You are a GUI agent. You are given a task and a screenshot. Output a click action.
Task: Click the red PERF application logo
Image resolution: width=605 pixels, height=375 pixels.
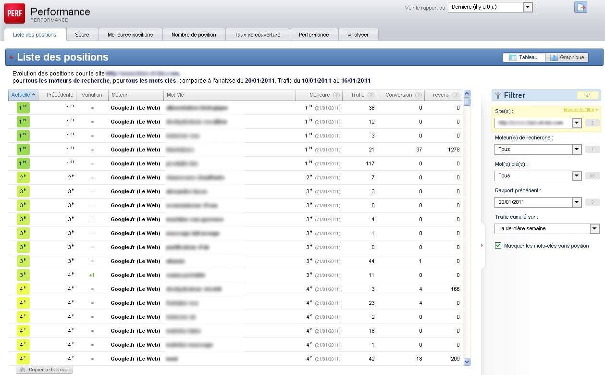point(14,13)
